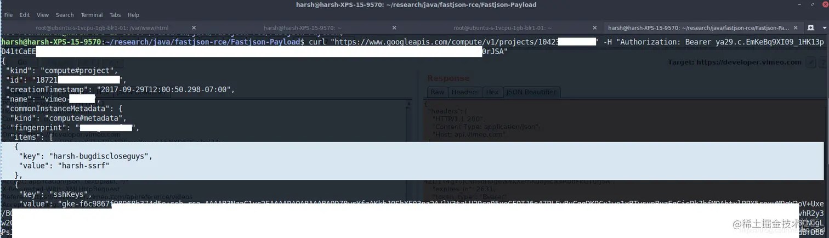Image resolution: width=829 pixels, height=238 pixels.
Task: Close the root@ubuntu home directory tab
Action: 595,28
